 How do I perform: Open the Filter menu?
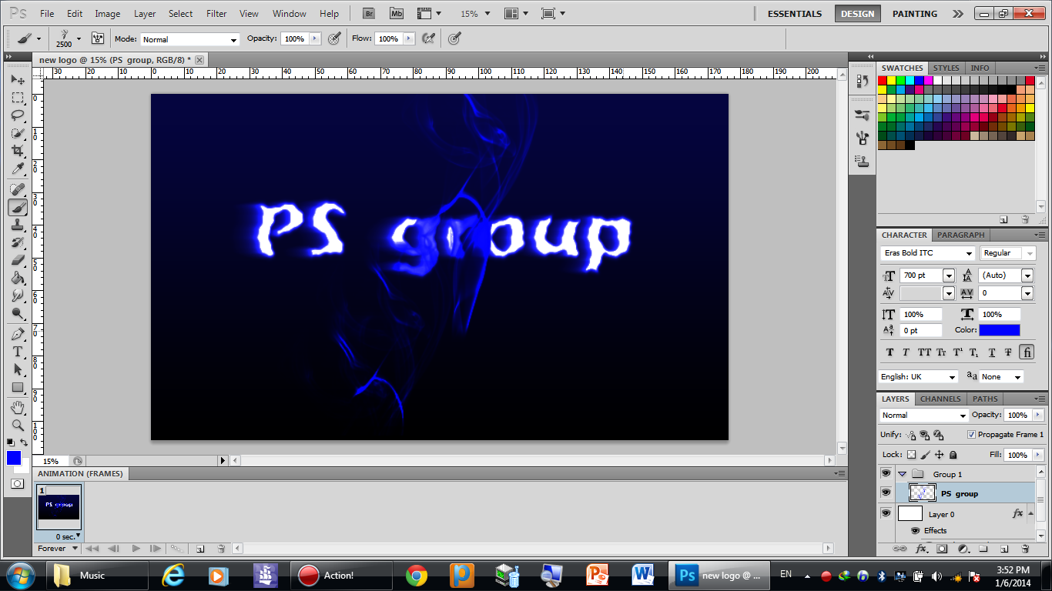click(216, 14)
